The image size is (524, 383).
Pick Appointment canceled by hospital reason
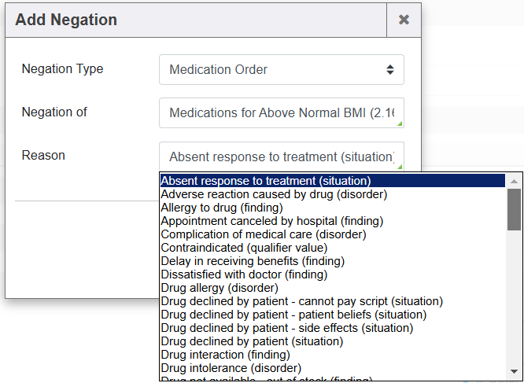click(260, 221)
